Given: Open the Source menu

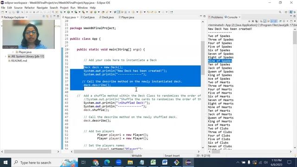Looking at the screenshot, I should point(18,8).
